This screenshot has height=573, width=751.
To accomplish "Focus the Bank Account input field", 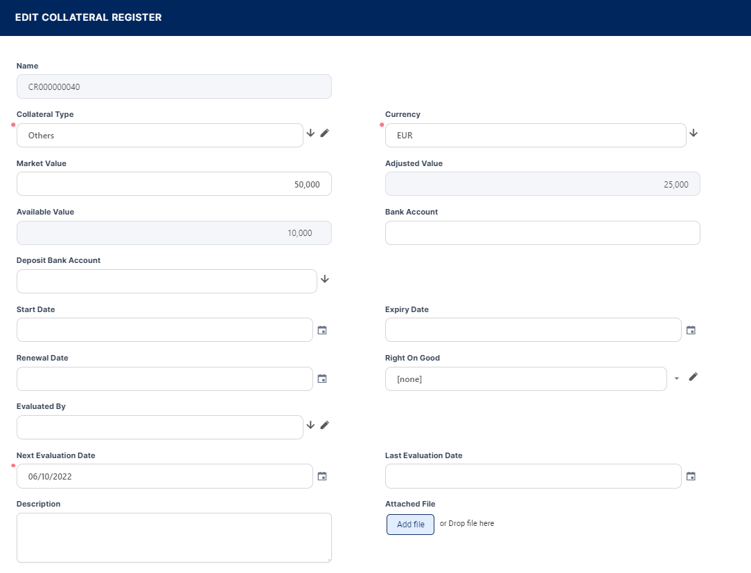I will pos(542,233).
